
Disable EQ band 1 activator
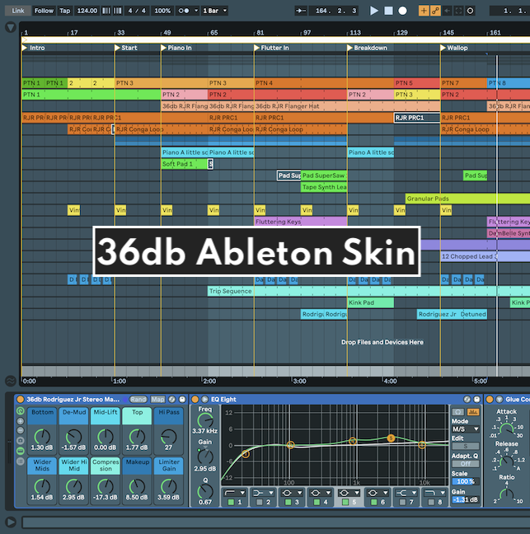coord(231,502)
